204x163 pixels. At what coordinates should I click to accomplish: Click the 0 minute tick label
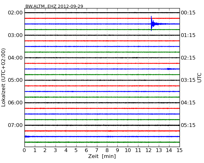pos(24,150)
